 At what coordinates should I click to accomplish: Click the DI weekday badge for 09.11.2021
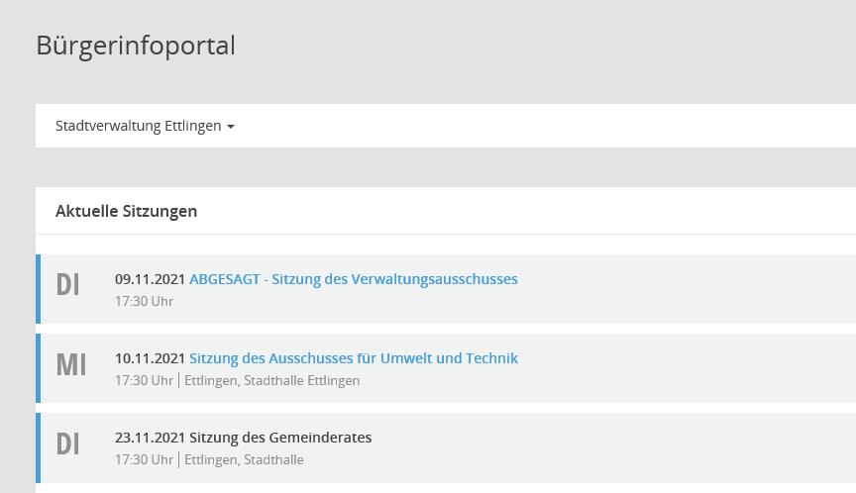click(x=68, y=285)
